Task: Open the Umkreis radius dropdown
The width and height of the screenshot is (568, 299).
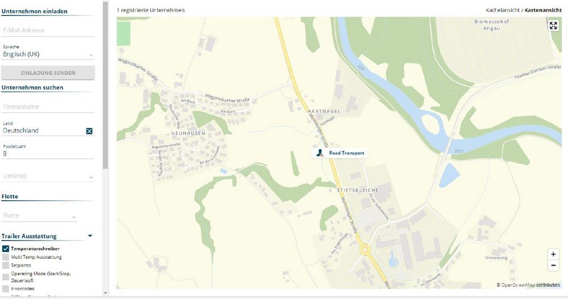Action: (x=48, y=176)
